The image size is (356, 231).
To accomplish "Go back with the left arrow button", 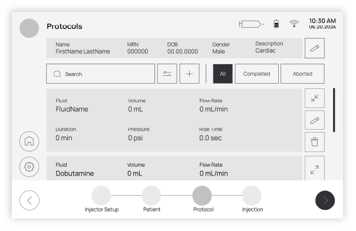I will tap(29, 200).
